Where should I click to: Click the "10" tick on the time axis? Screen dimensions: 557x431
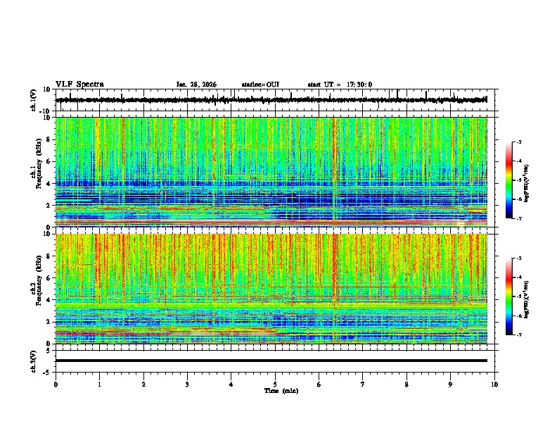pos(494,385)
